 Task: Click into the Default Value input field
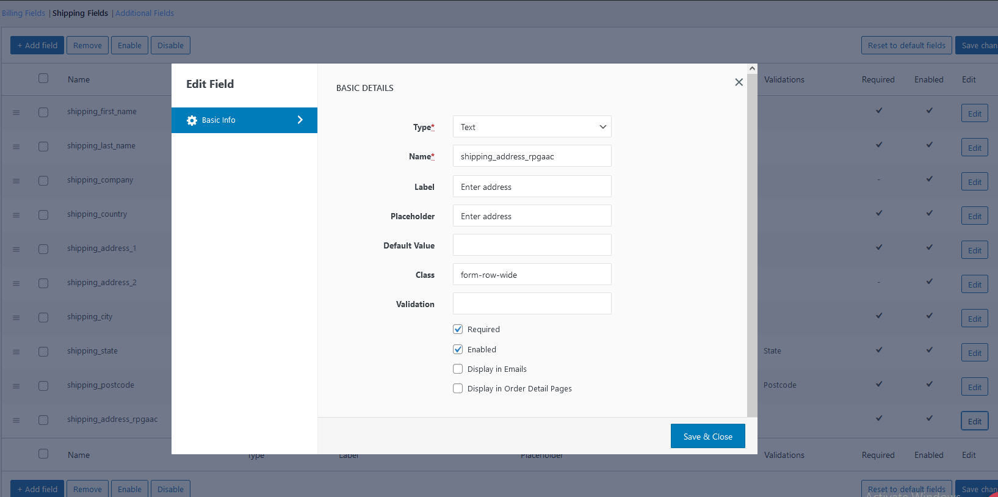(x=532, y=245)
